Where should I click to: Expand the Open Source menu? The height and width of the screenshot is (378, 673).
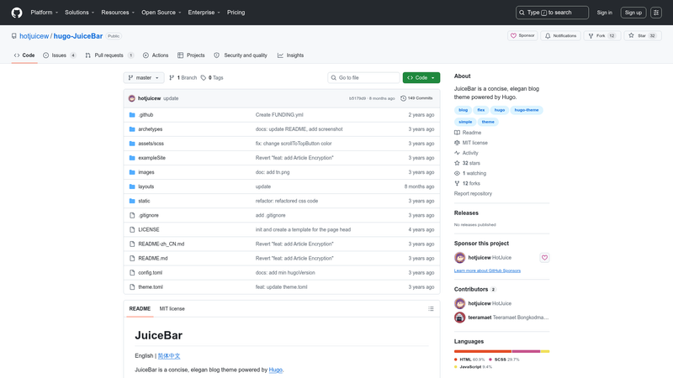tap(162, 13)
